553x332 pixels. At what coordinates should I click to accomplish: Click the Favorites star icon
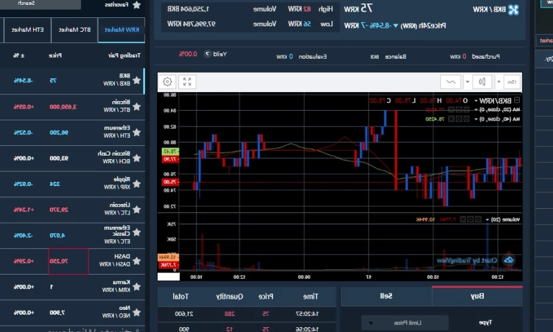click(x=137, y=5)
